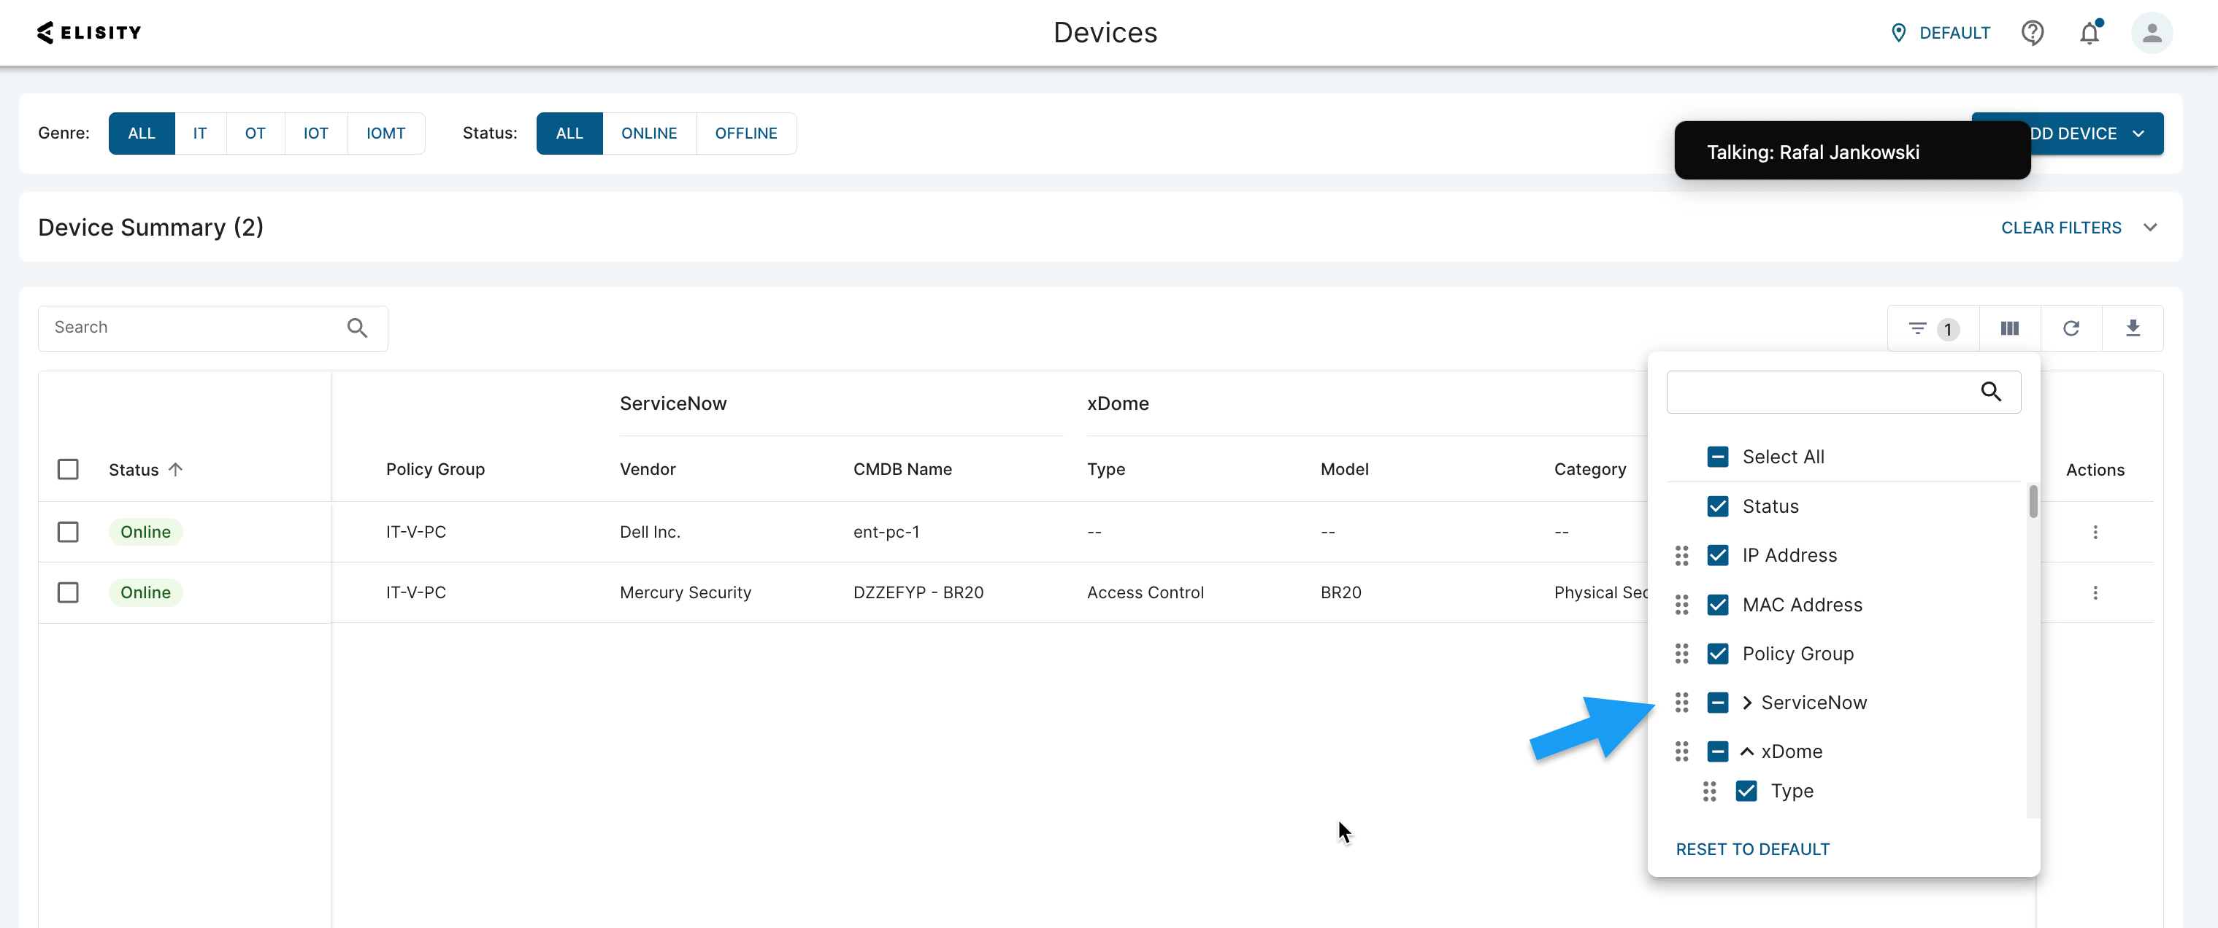Open notifications via the bell icon
2218x928 pixels.
tap(2090, 33)
